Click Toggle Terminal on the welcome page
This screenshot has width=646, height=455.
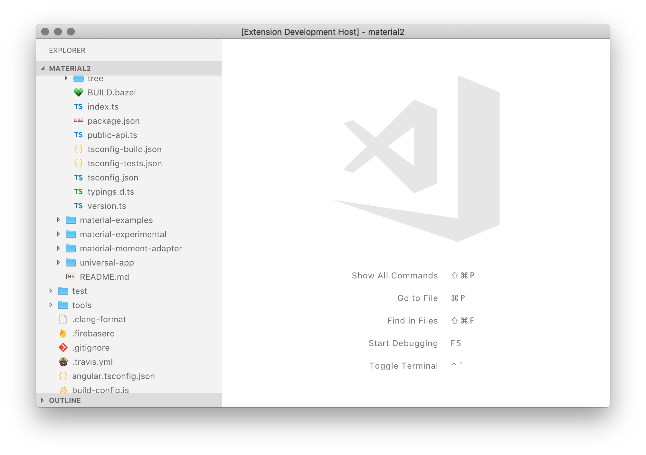pos(404,365)
